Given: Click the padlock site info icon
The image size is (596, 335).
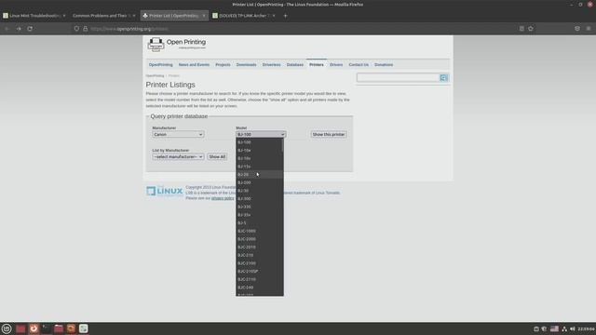Looking at the screenshot, I should pyautogui.click(x=85, y=29).
